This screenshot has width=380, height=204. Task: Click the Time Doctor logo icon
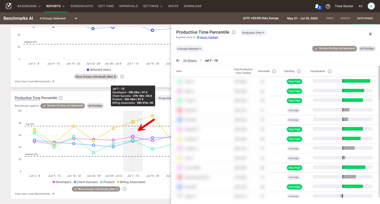click(9, 6)
